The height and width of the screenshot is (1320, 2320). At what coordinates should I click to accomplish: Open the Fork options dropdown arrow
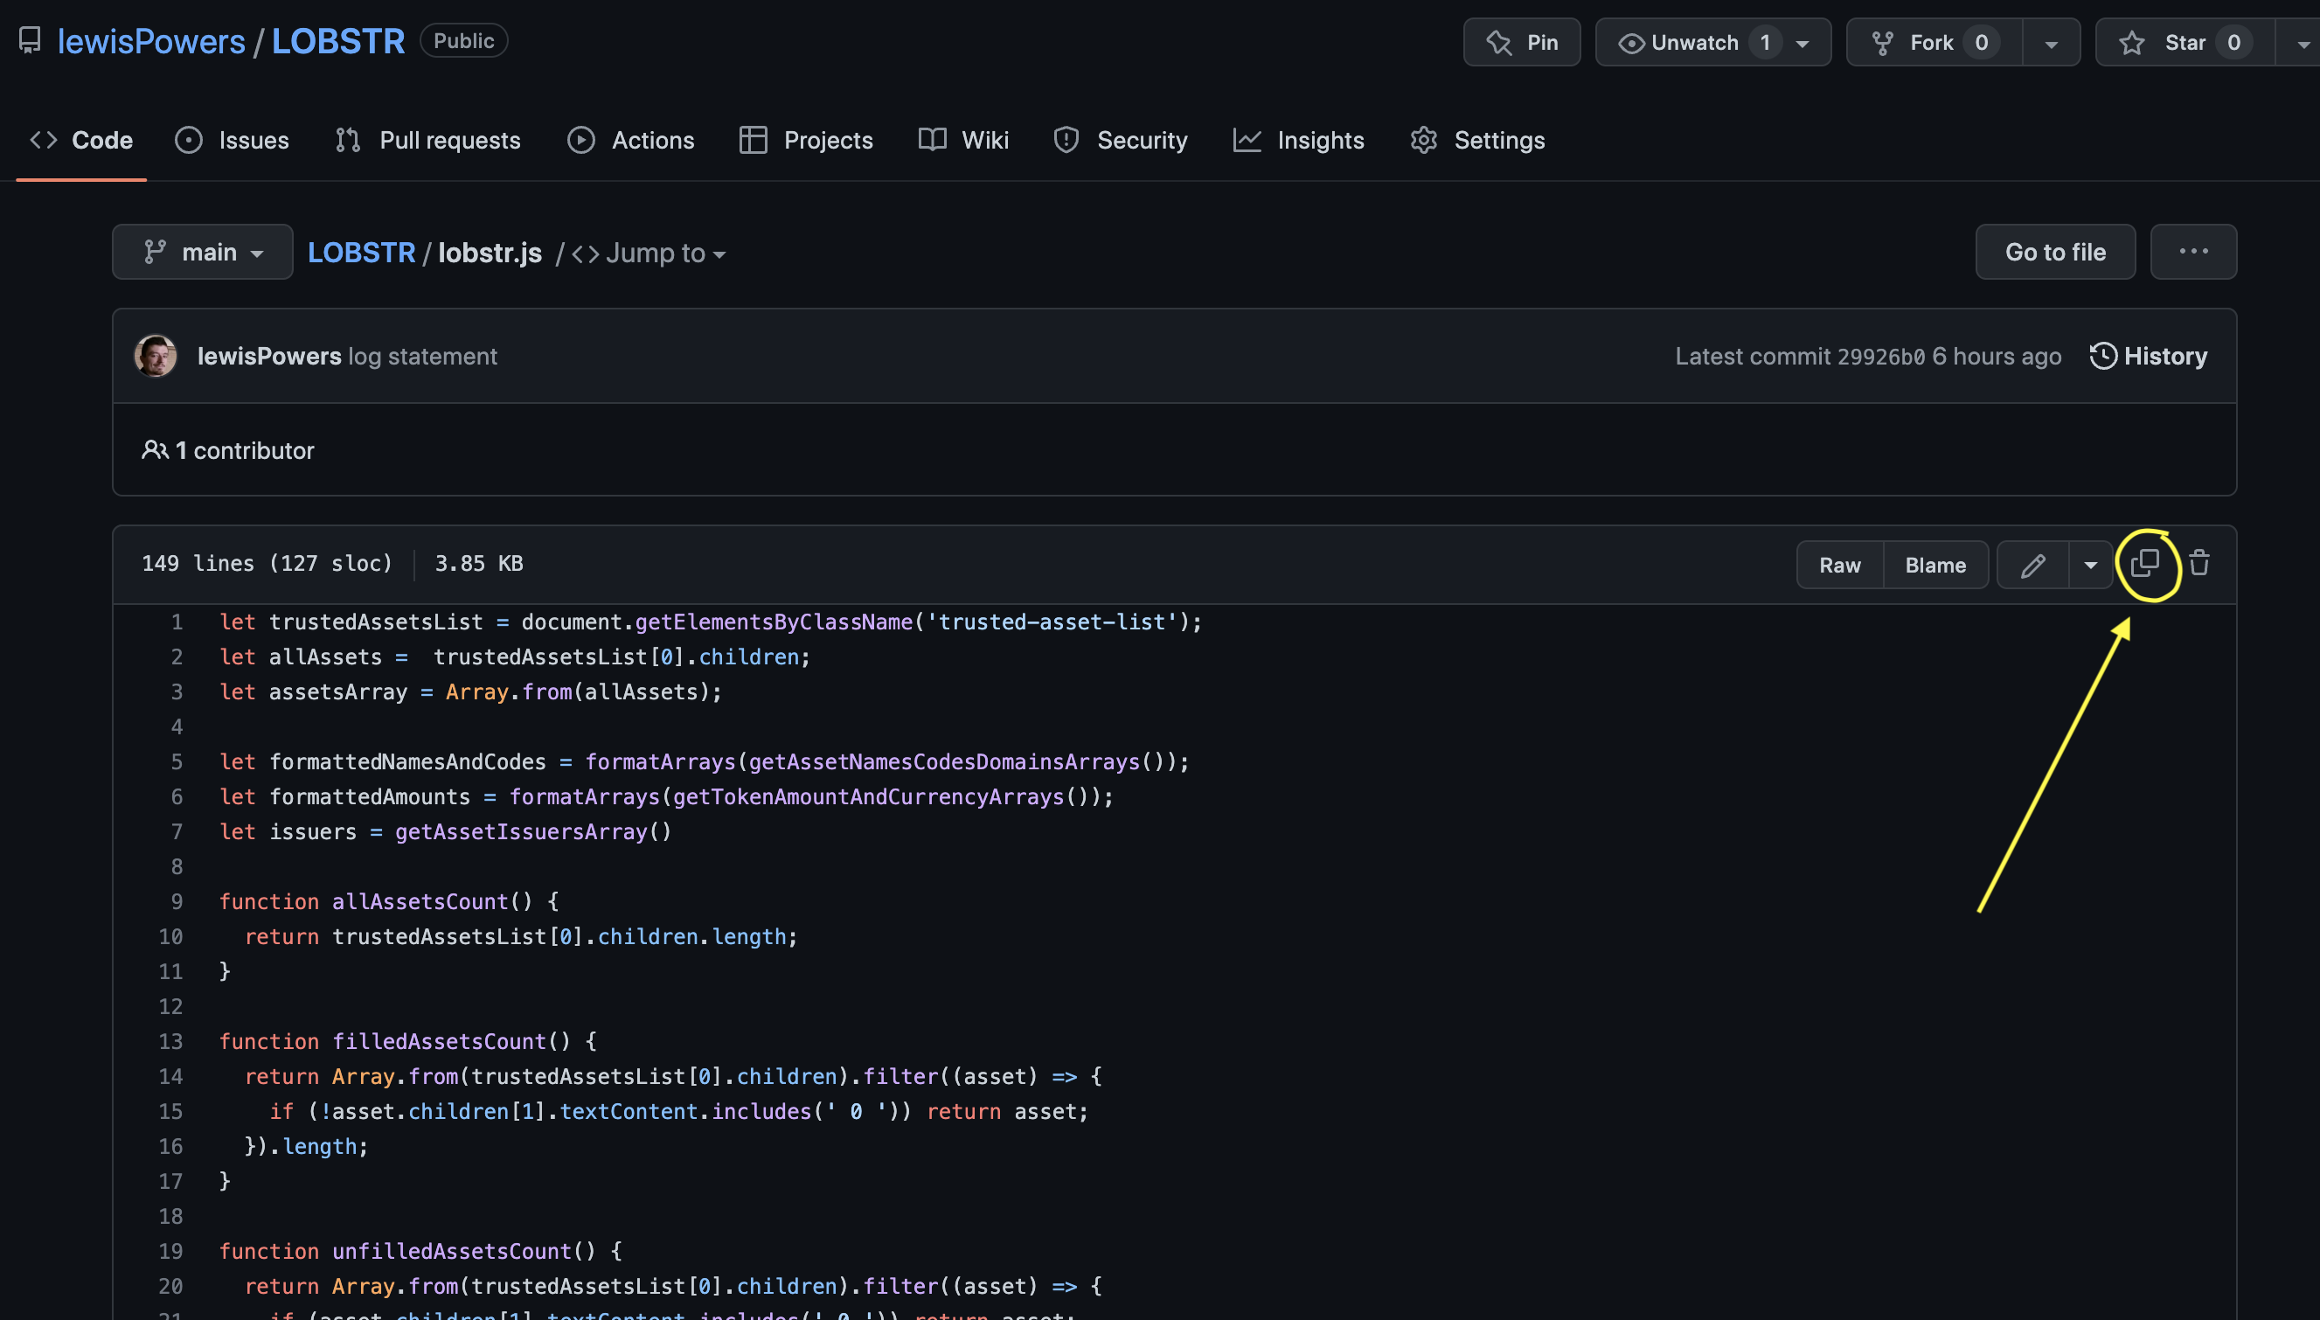(x=2051, y=44)
